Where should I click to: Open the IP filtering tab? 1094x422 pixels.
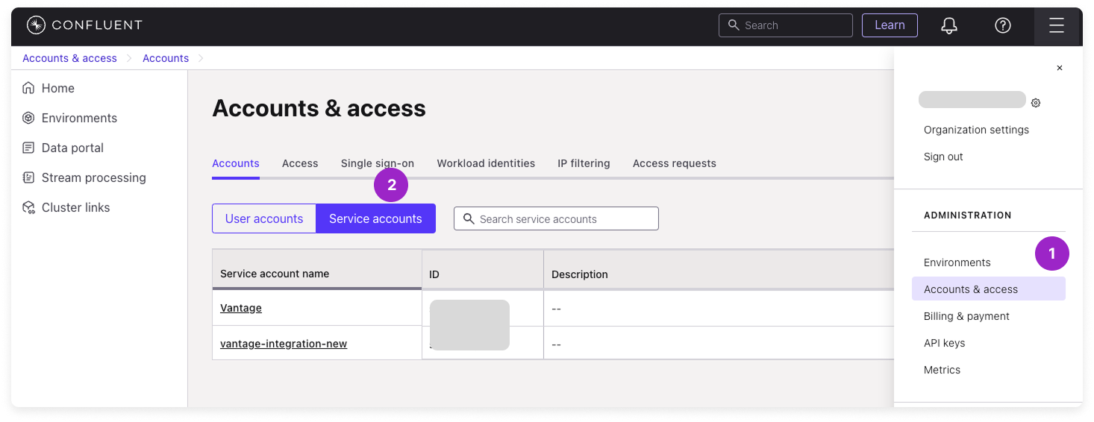(584, 163)
